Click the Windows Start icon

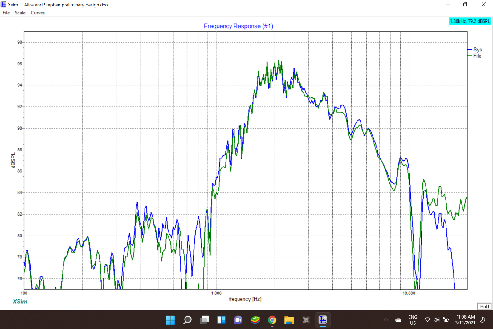click(170, 320)
